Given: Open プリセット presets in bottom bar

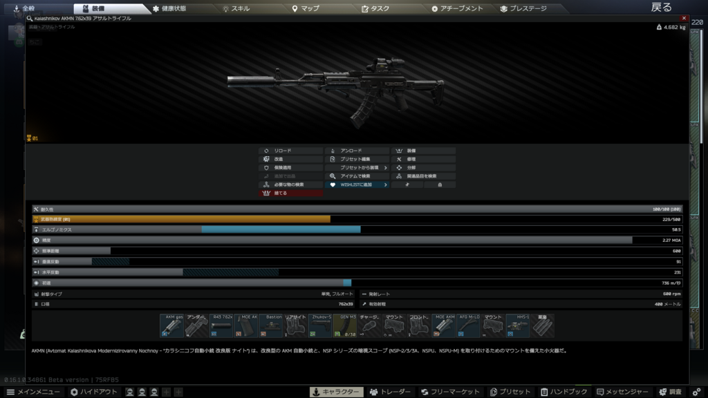Looking at the screenshot, I should 511,392.
